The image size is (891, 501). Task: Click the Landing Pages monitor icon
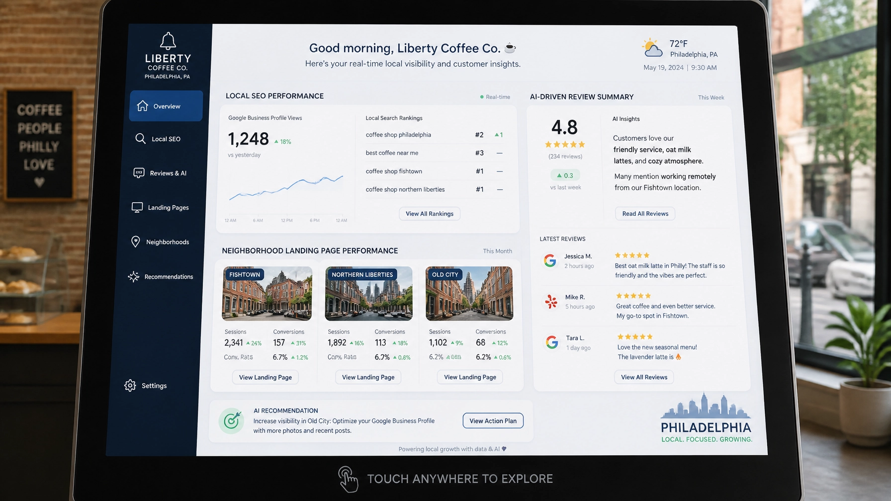tap(137, 207)
